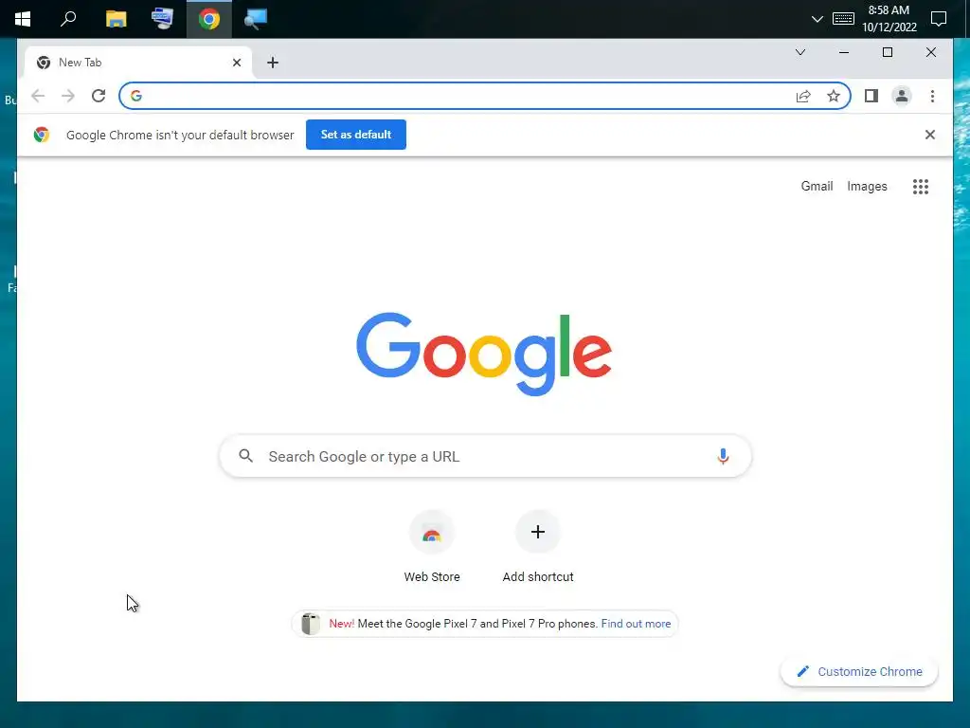Open the profile avatar menu

[x=902, y=96]
